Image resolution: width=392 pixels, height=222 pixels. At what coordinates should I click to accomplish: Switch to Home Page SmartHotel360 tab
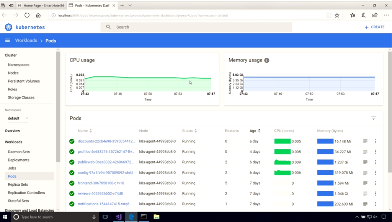click(41, 6)
